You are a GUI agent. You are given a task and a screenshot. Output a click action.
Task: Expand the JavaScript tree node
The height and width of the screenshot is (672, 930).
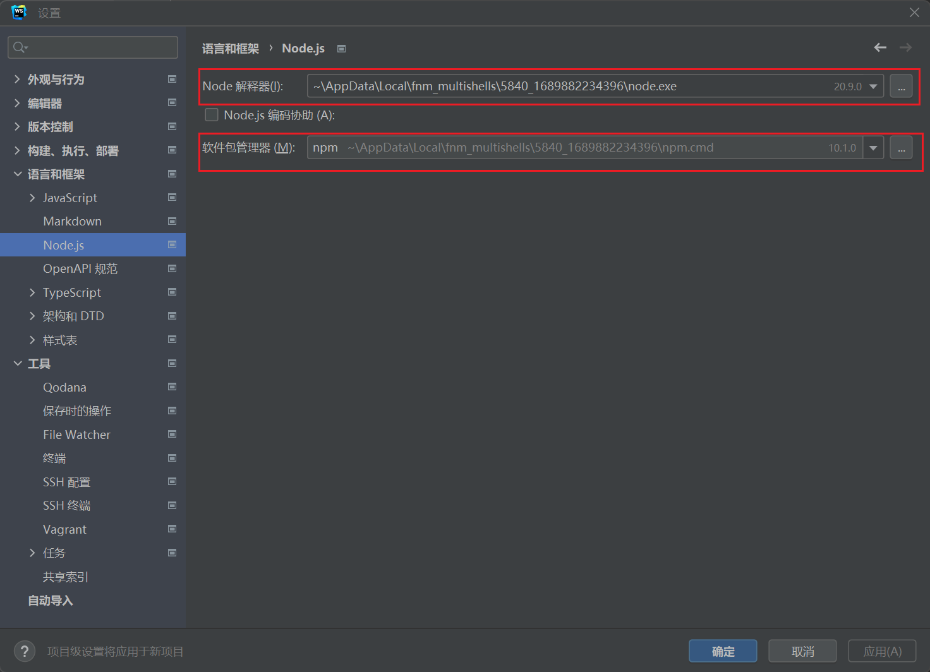tap(32, 198)
